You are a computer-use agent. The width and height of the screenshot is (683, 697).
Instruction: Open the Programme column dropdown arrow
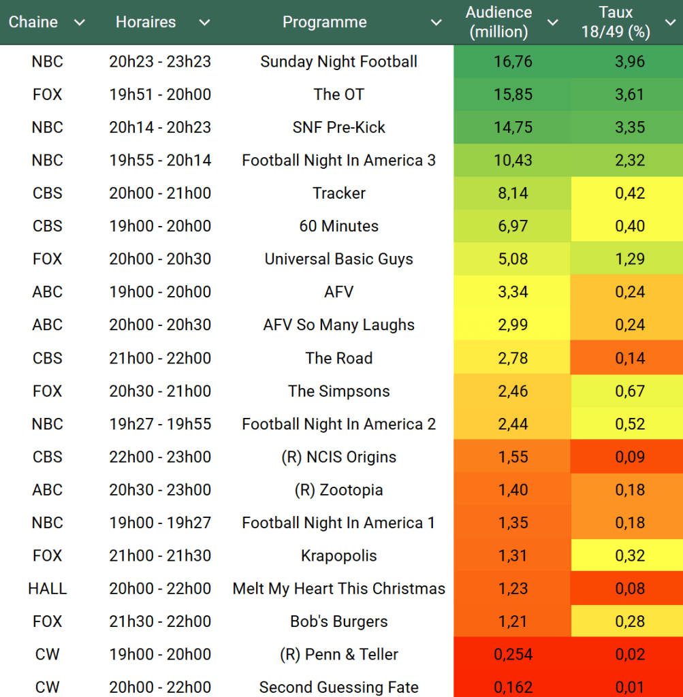coord(436,22)
